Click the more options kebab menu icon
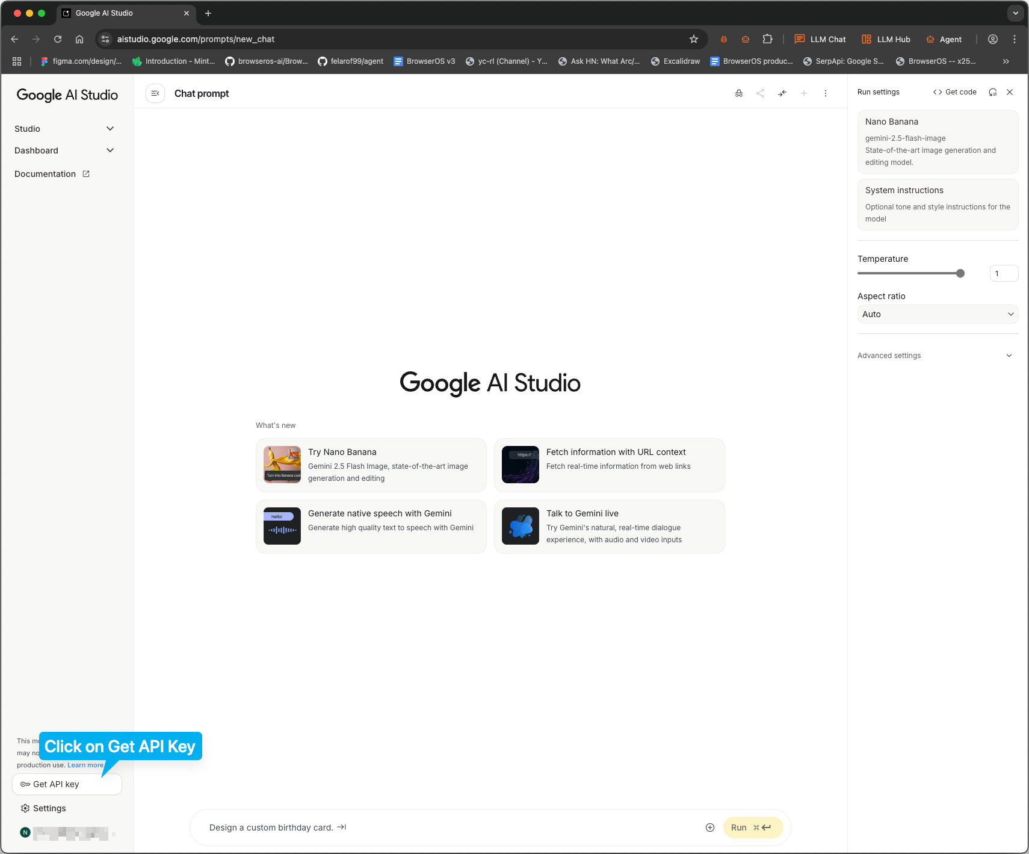The width and height of the screenshot is (1029, 854). pos(826,93)
